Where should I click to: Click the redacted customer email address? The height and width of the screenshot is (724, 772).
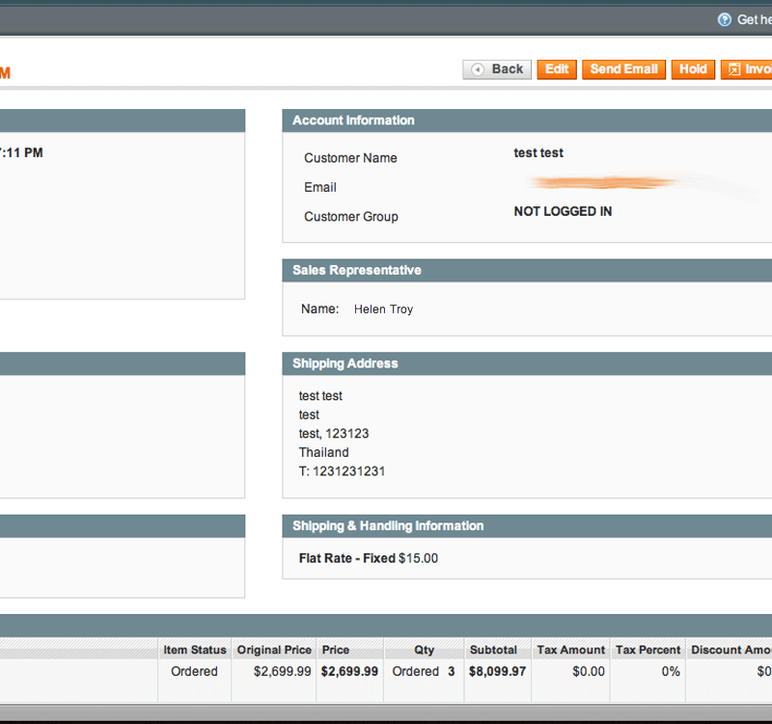pos(618,182)
